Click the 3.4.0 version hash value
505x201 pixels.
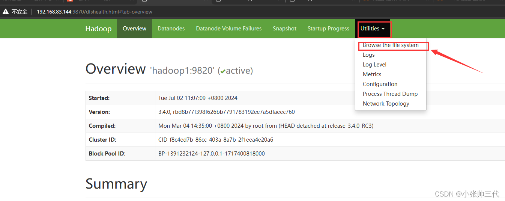point(227,112)
